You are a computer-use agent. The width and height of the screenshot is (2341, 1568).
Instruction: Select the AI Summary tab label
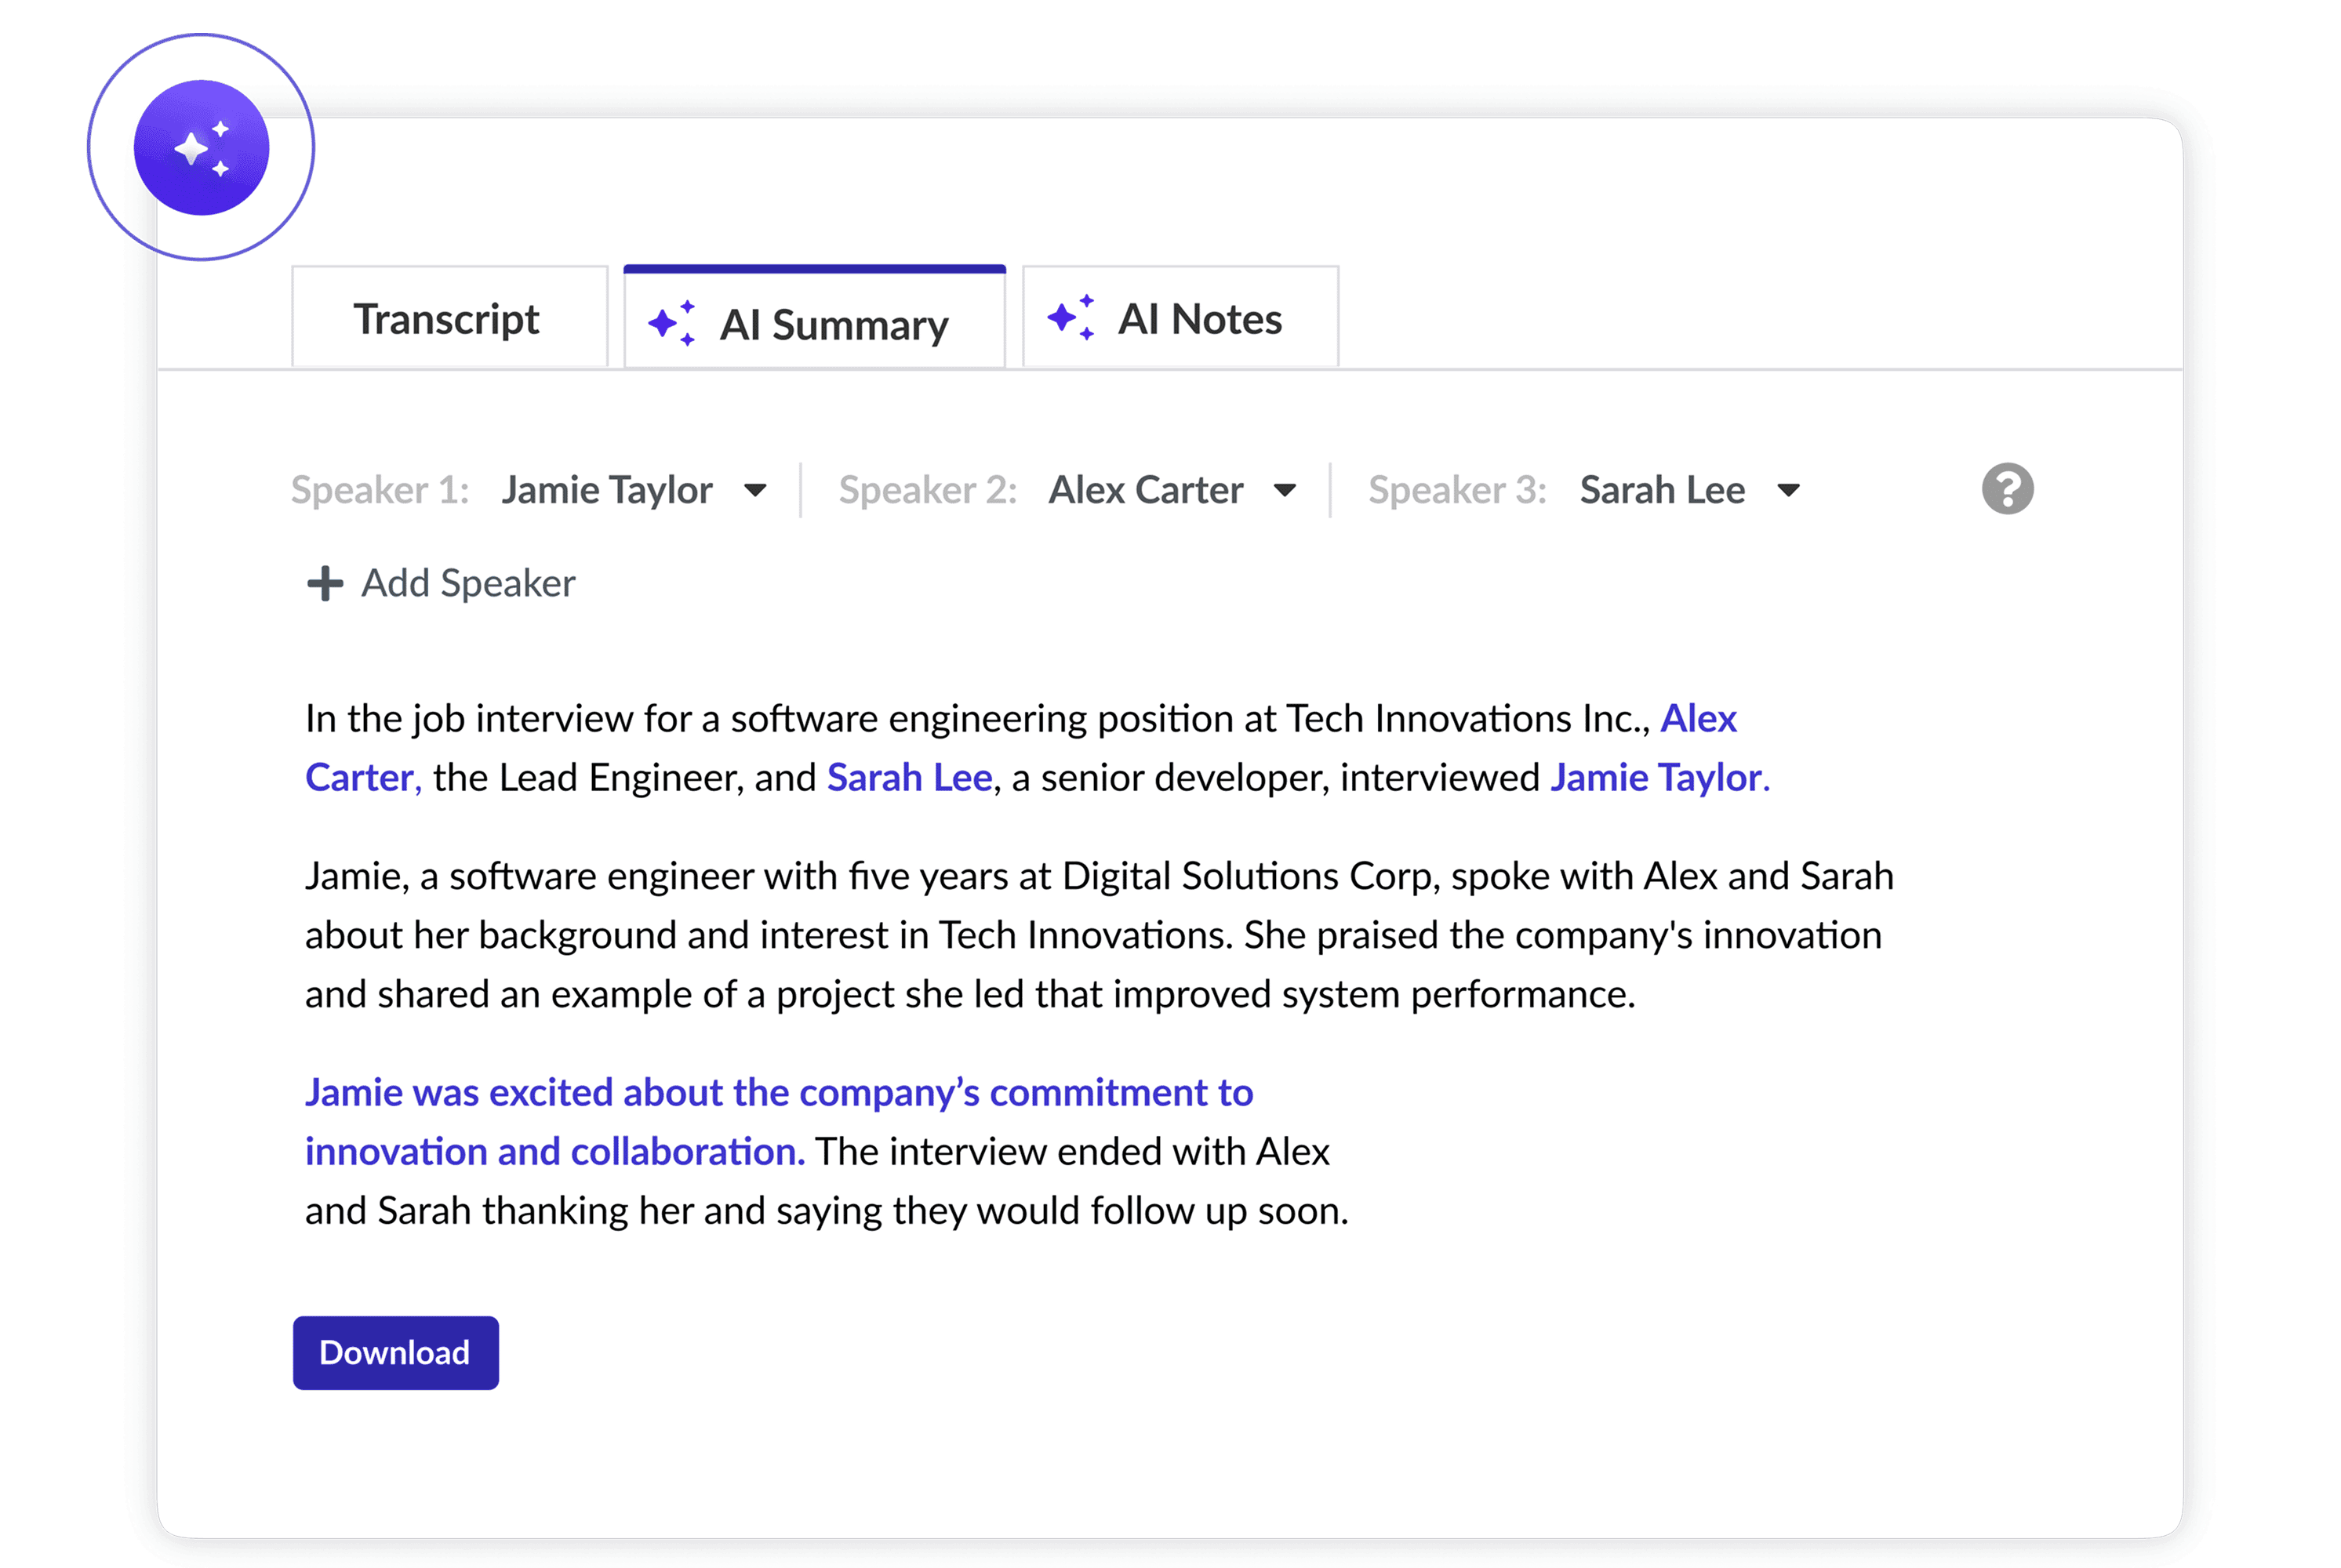point(834,325)
